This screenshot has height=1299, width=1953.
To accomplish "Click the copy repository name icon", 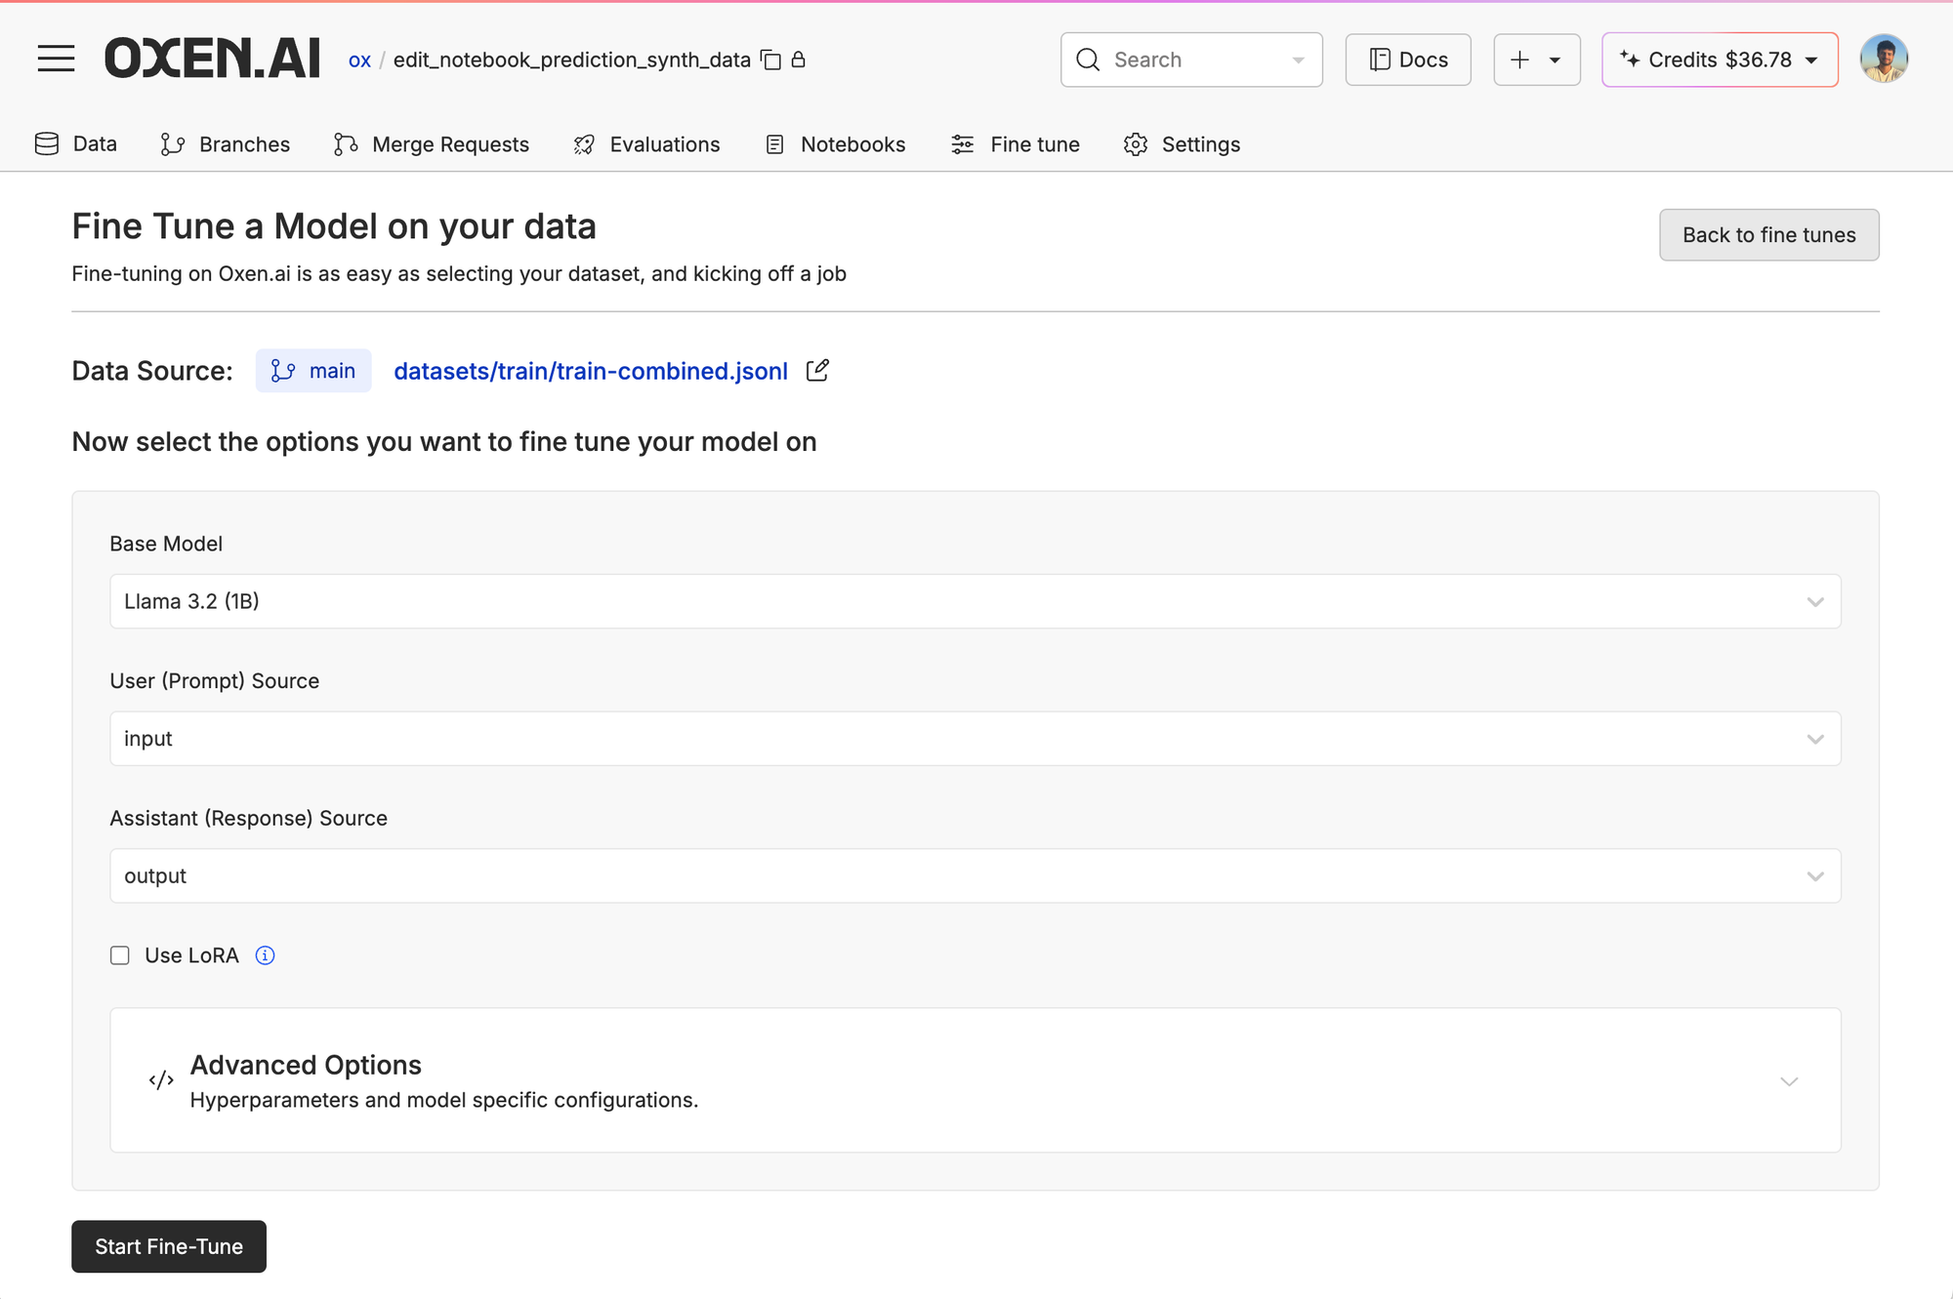I will point(770,61).
